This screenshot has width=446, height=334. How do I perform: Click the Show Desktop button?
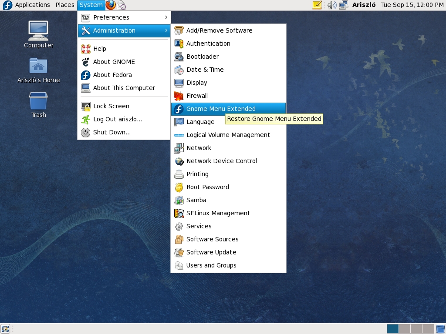[x=5, y=329]
